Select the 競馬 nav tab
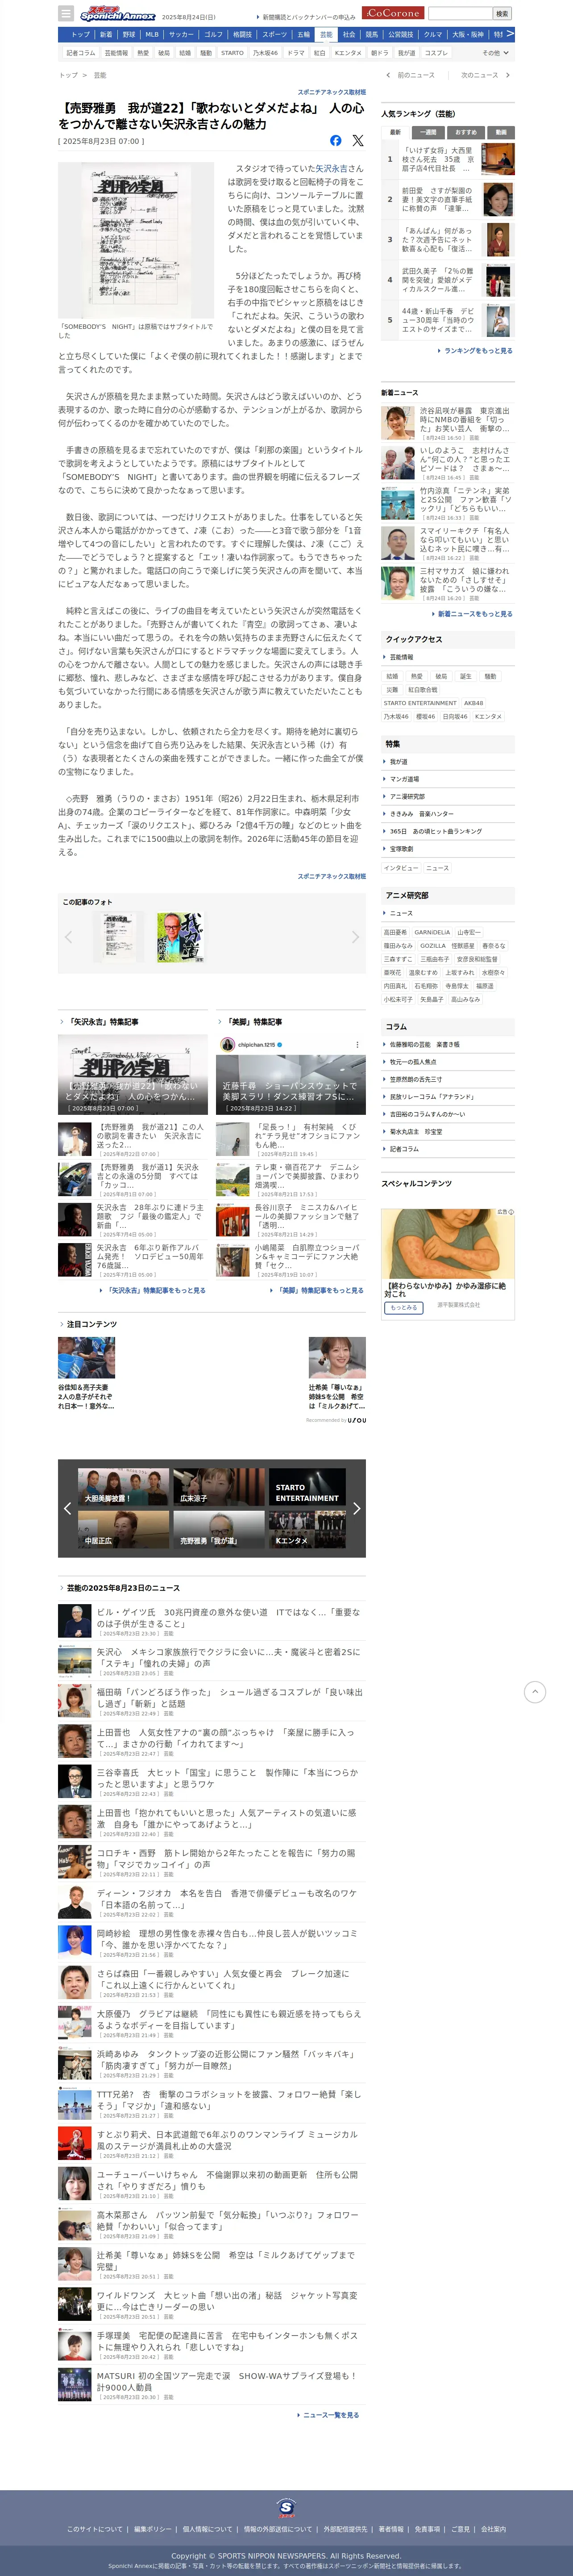 coord(371,34)
